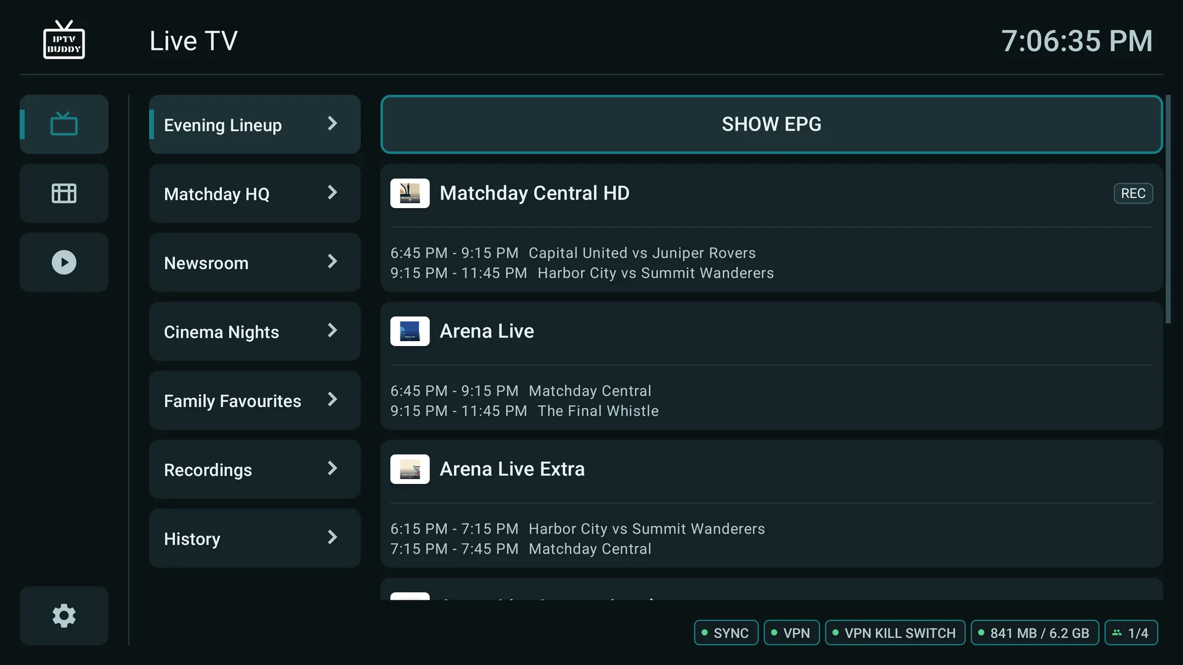Select the 7:15 PM Matchday Central programme
Image resolution: width=1183 pixels, height=665 pixels.
(521, 549)
